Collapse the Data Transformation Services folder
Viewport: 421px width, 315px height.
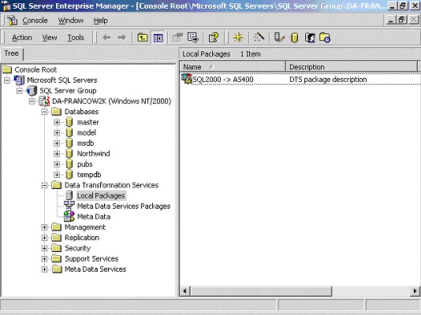(44, 185)
